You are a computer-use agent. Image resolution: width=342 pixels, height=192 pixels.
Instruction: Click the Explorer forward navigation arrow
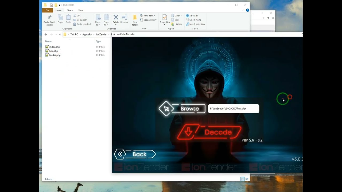pos(52,34)
